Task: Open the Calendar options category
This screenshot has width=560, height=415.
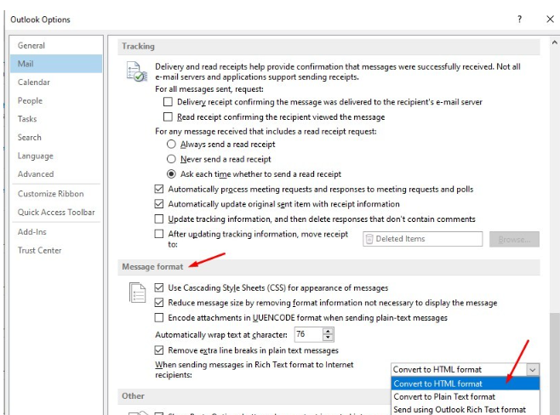Action: click(x=56, y=82)
